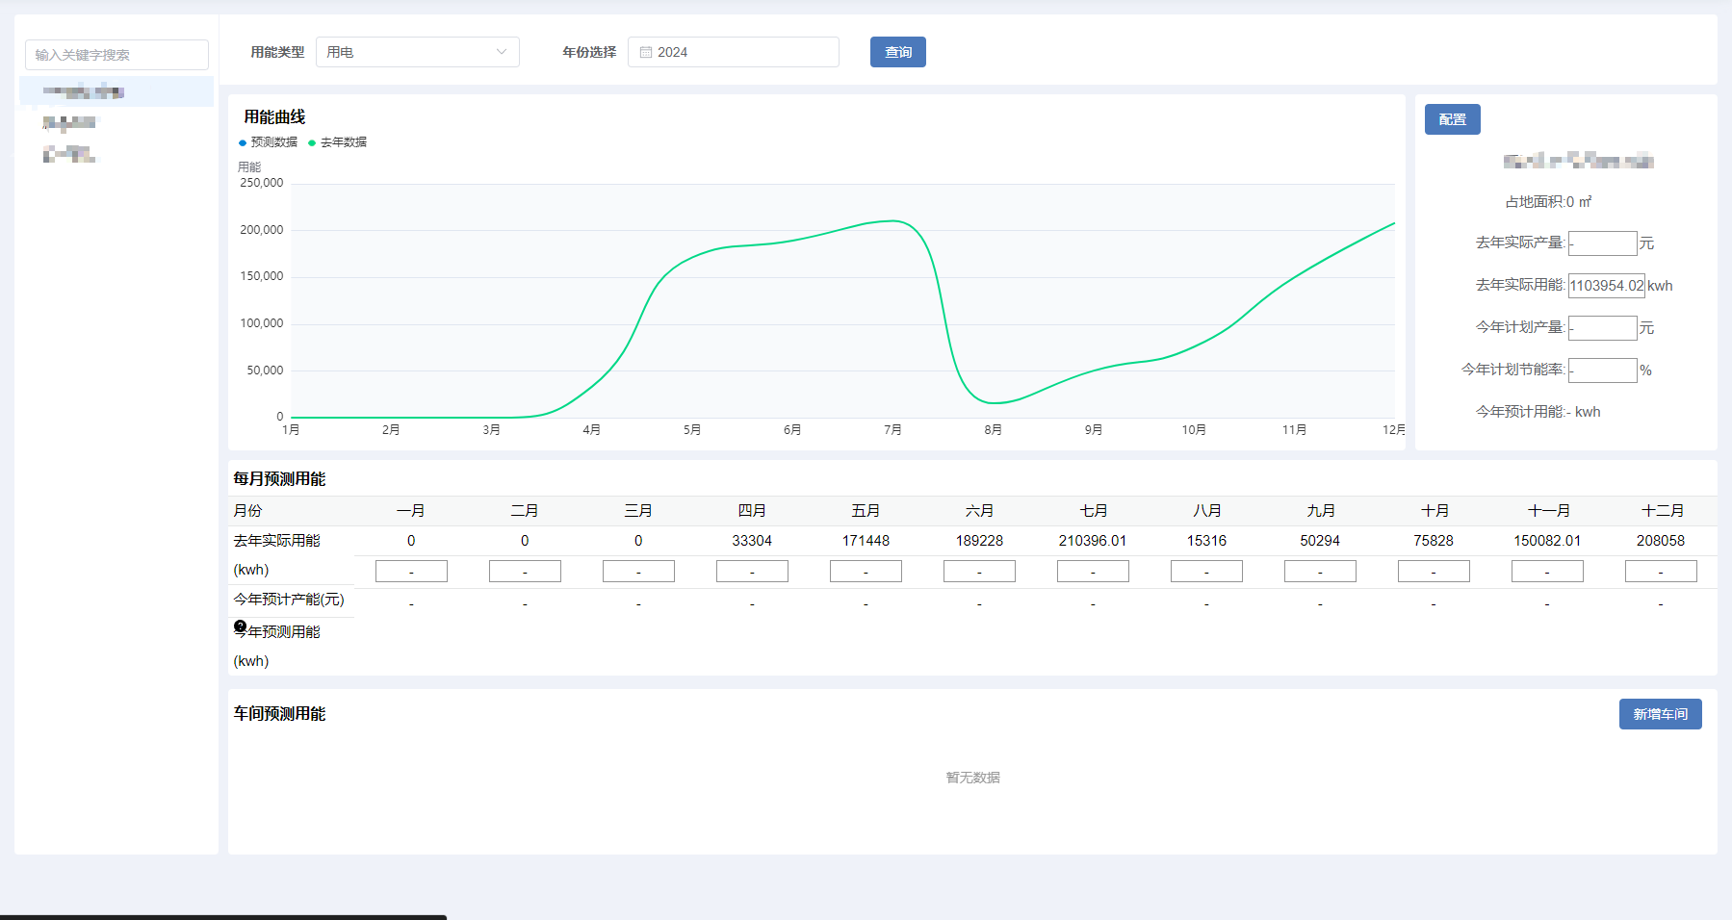1732x920 pixels.
Task: Click the 去年实际用能 field with 1103954.02
Action: coord(1607,286)
